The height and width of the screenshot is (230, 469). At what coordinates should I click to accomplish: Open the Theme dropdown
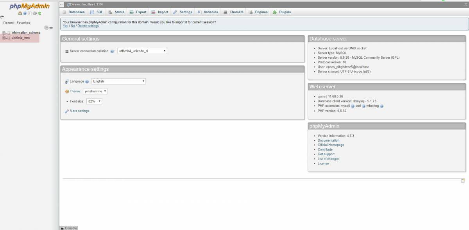95,91
